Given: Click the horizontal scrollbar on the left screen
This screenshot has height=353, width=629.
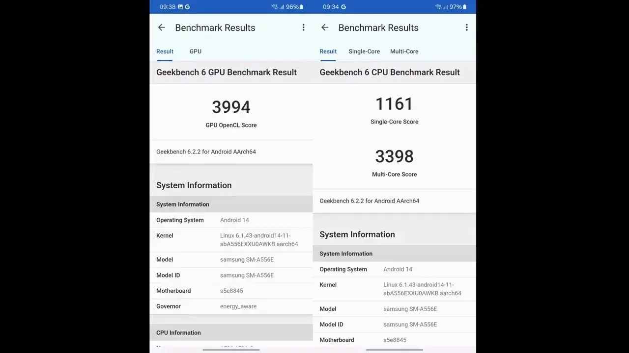Looking at the screenshot, I should point(231,350).
